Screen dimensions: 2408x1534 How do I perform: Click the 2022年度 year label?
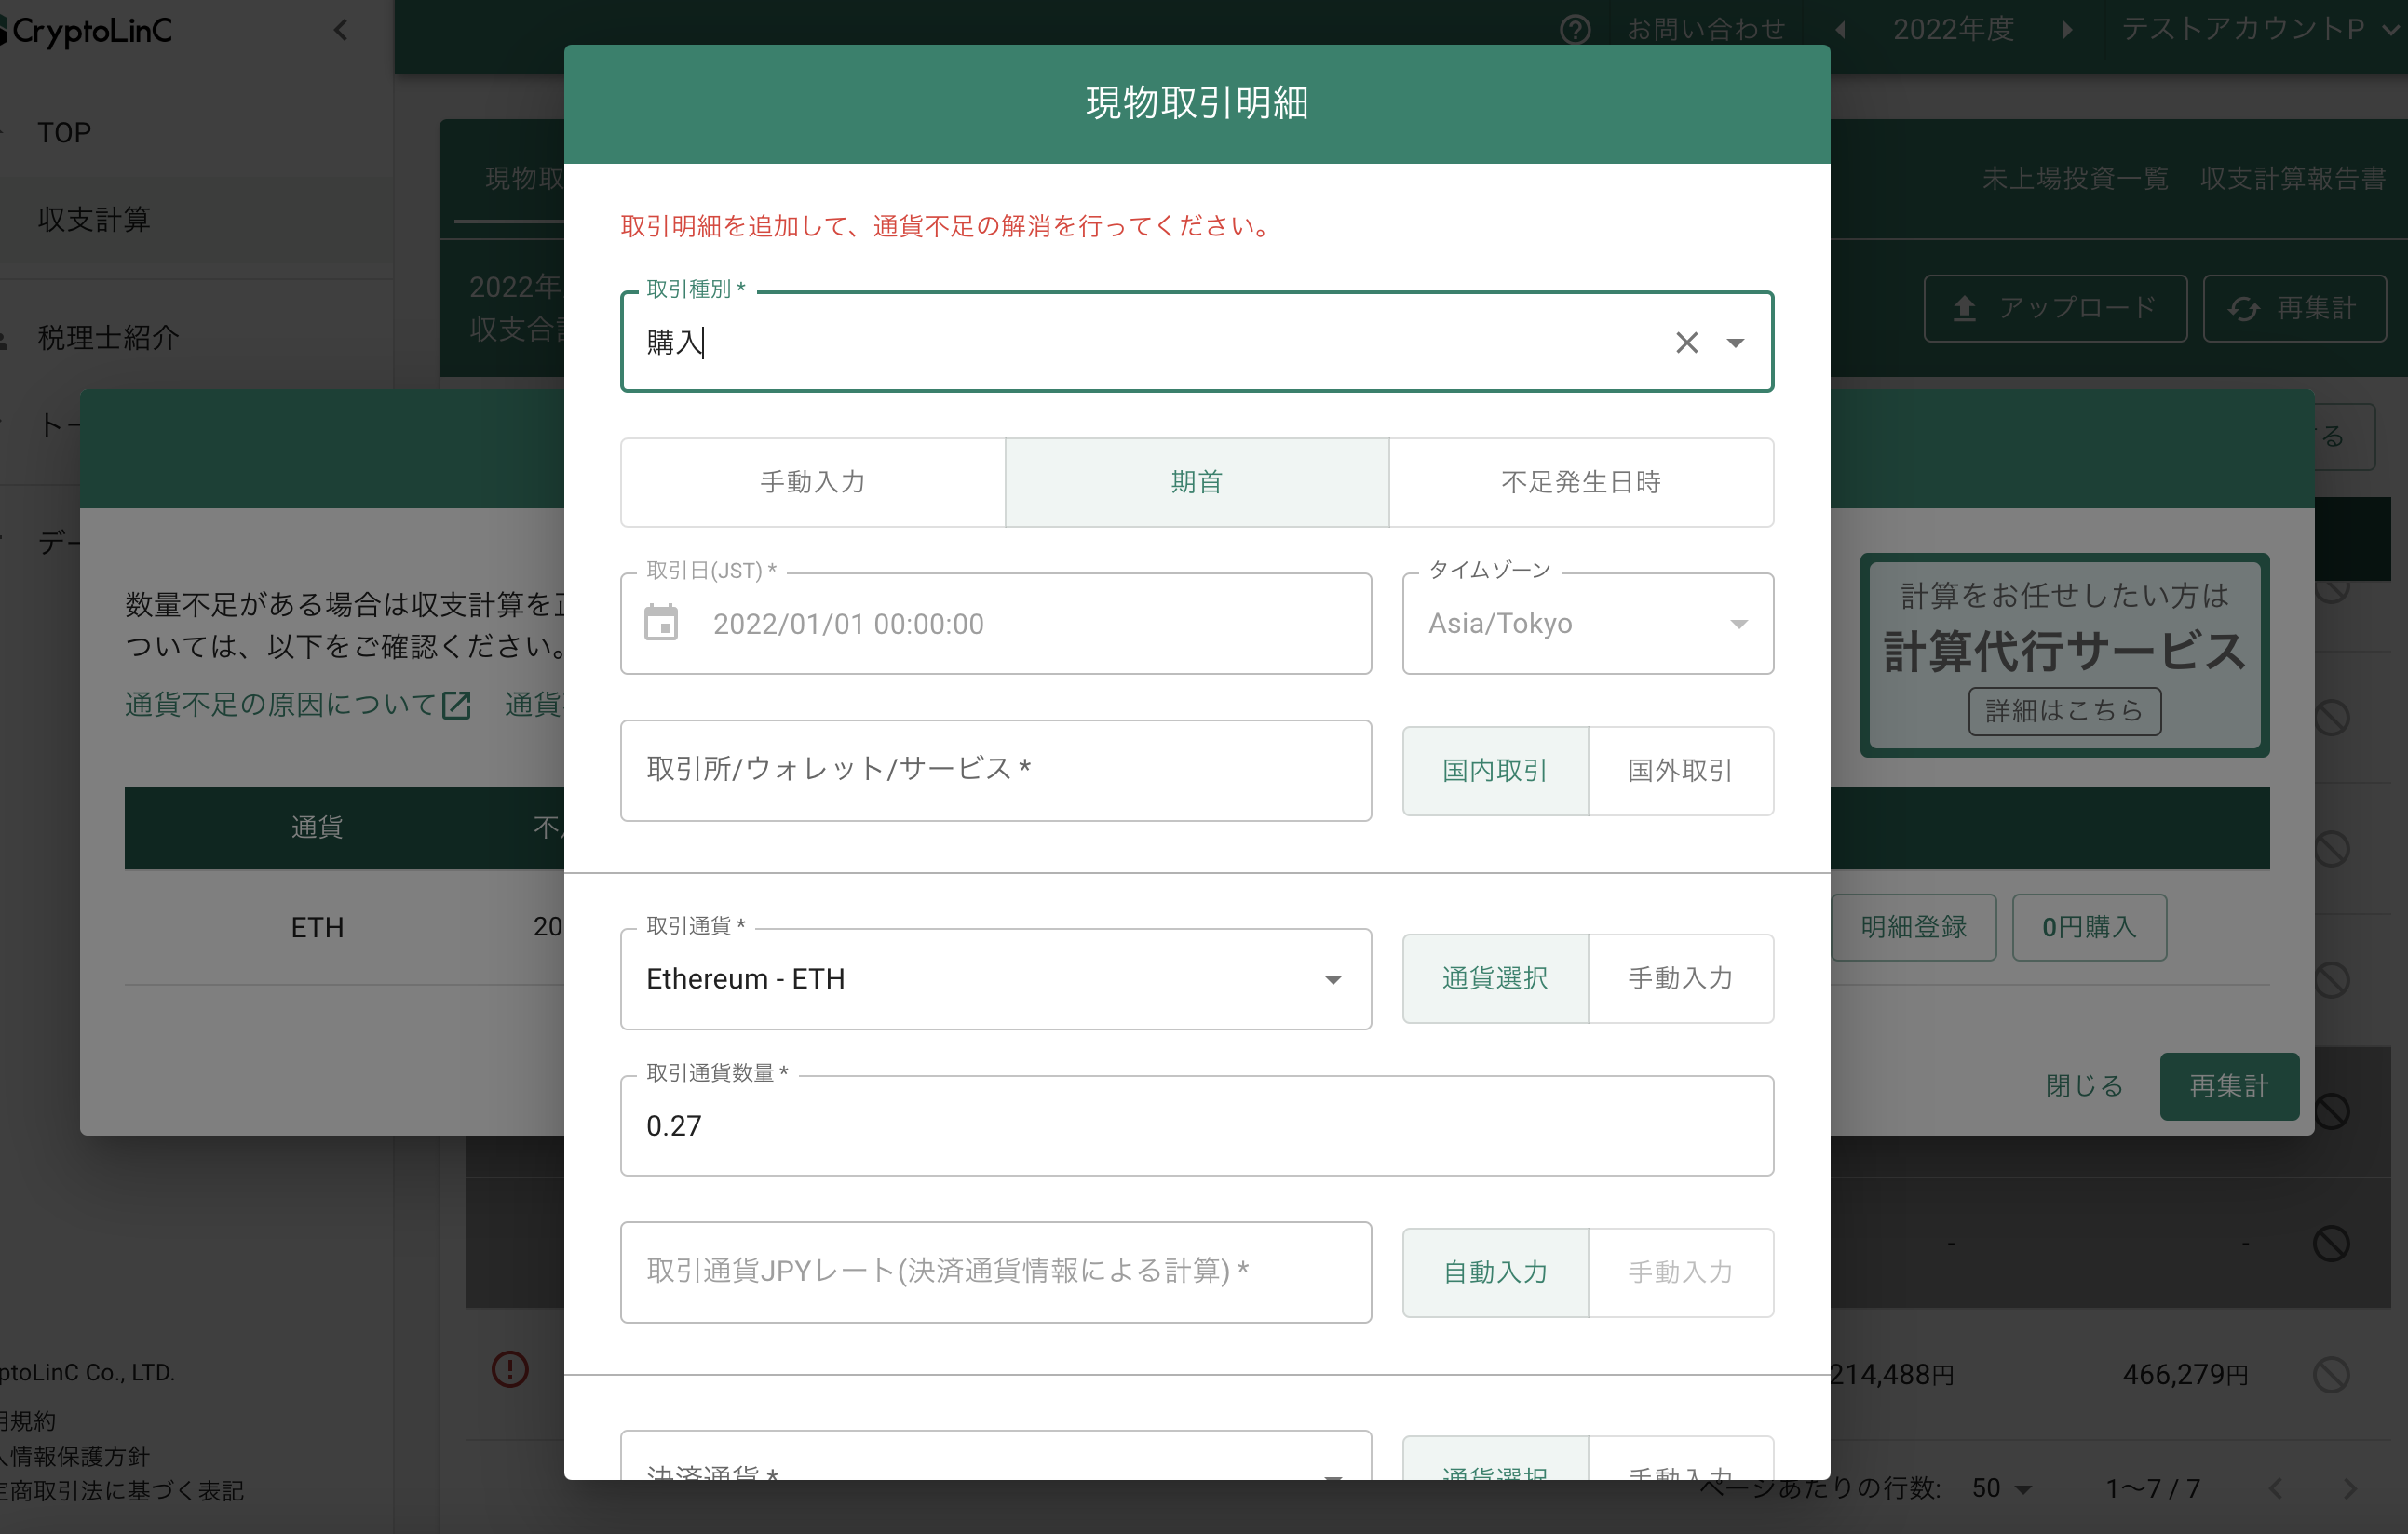[1953, 29]
